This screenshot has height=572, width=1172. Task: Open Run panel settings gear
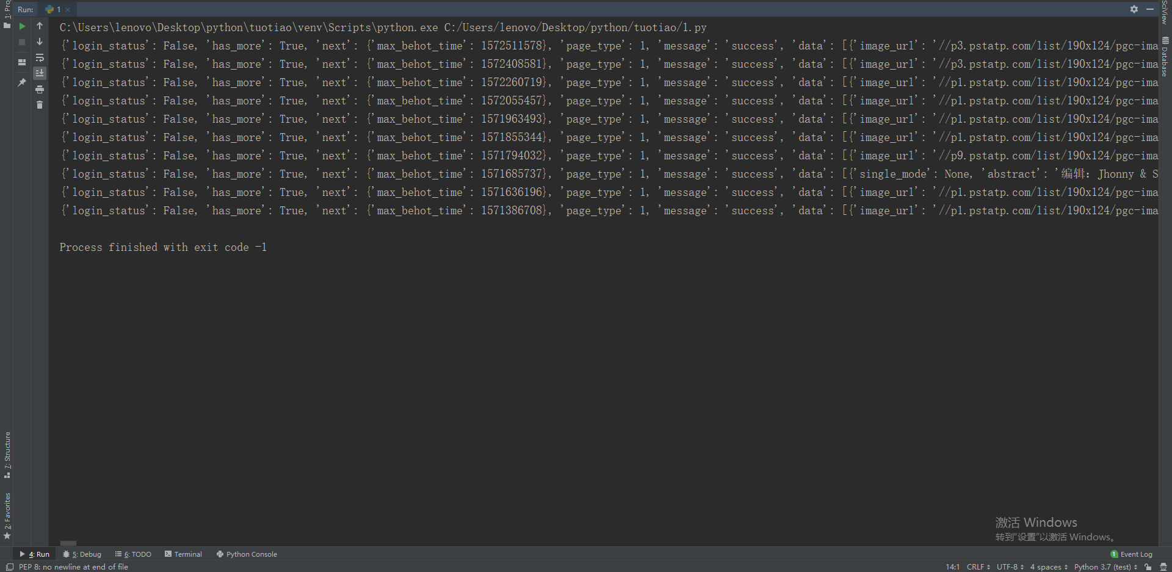[1134, 9]
